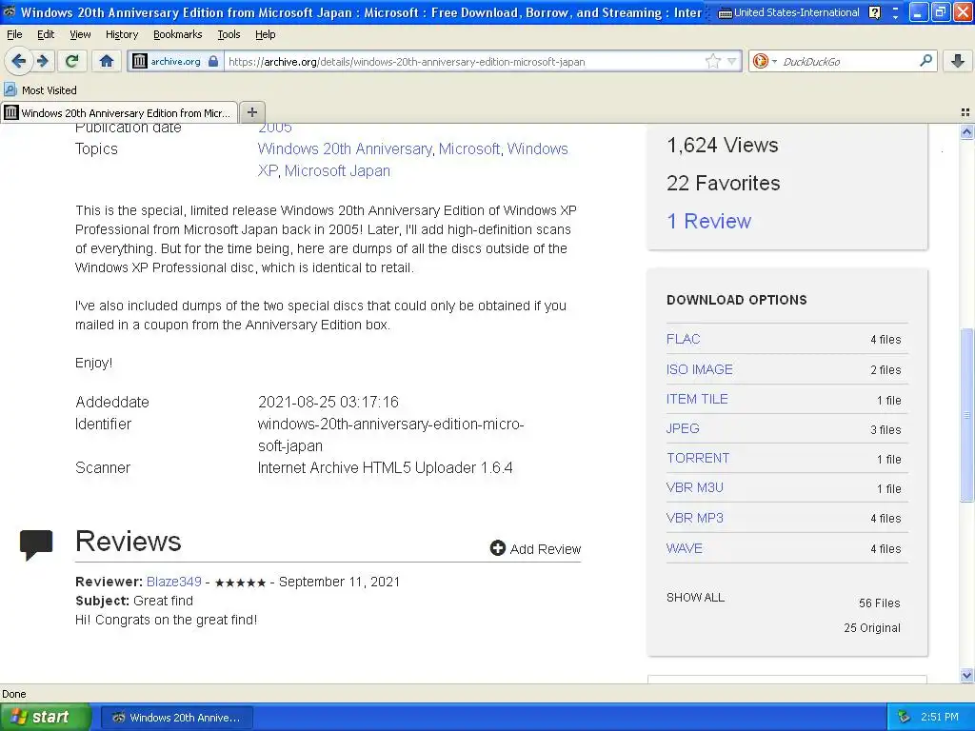Open the File menu
The image size is (975, 731).
coord(14,34)
